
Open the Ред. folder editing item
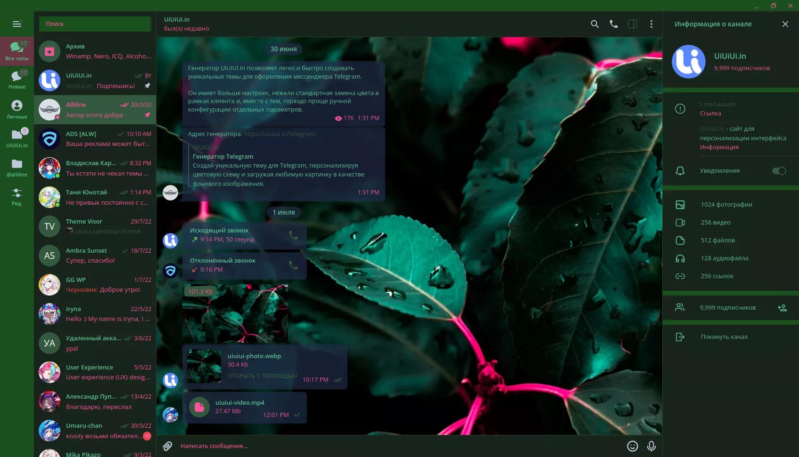pyautogui.click(x=17, y=196)
